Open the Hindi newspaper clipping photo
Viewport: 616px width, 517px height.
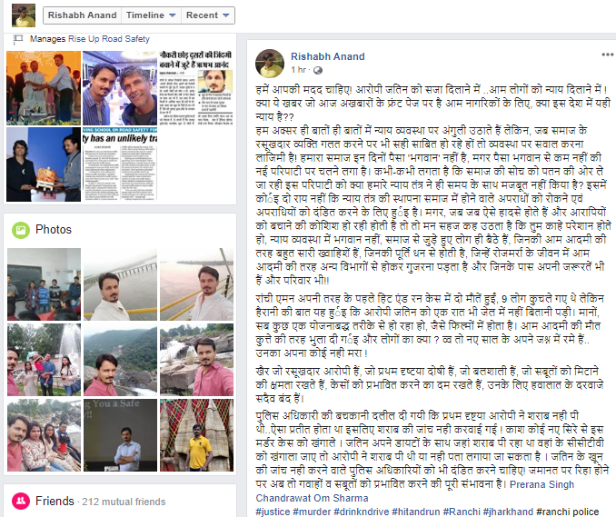click(195, 88)
